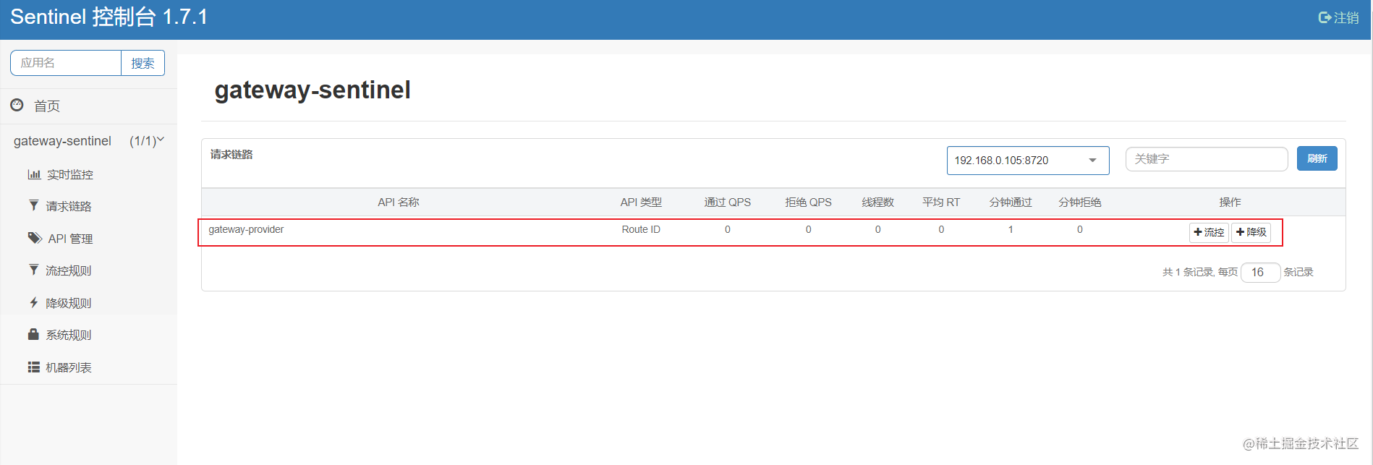Click gateway-provider API name cell
Viewport: 1373px width, 465px height.
coord(246,229)
